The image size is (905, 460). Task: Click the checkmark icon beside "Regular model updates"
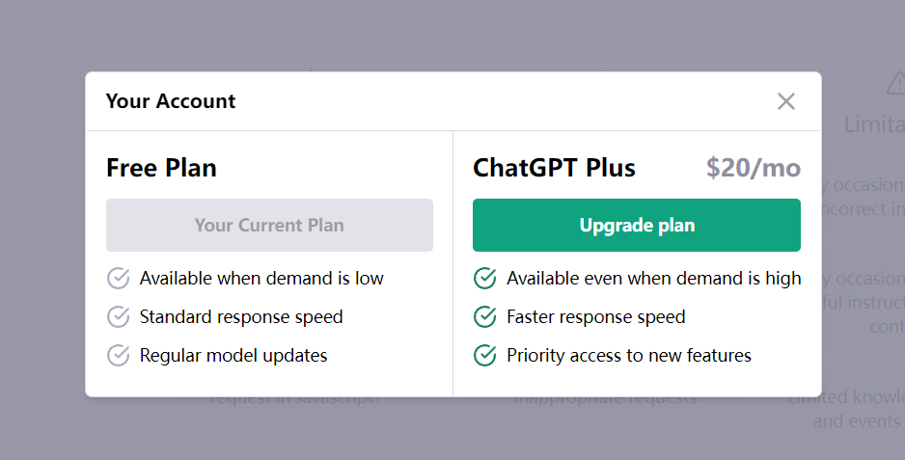118,356
